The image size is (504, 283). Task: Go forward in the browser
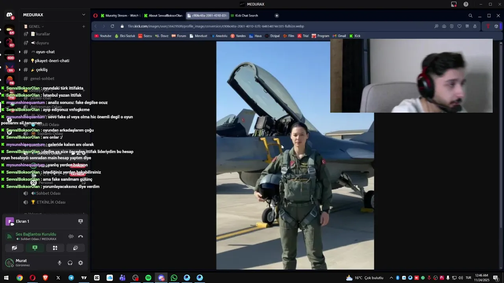click(x=104, y=26)
